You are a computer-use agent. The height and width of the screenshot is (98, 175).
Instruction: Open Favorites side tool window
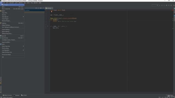(1, 80)
